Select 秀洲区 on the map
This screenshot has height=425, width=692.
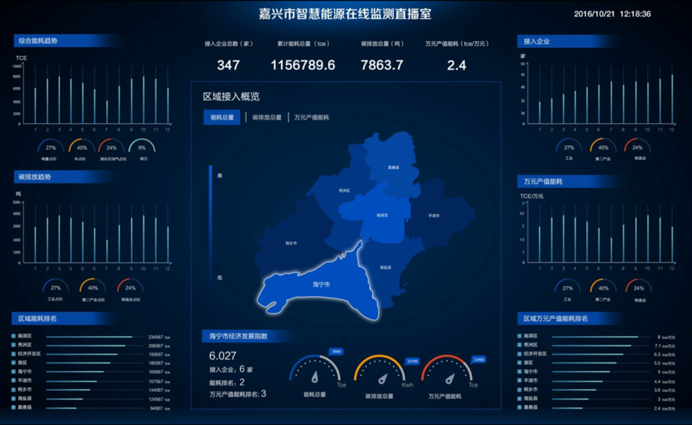click(x=344, y=190)
